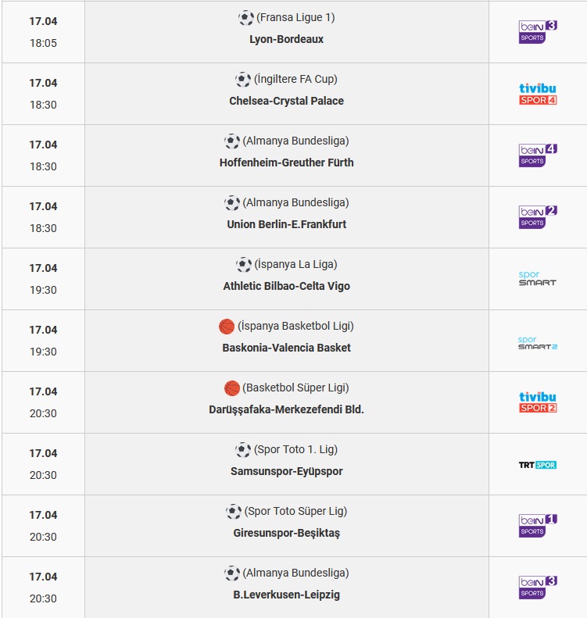Click the beIN Sports 4 logo beside Hoffenheim
Image resolution: width=587 pixels, height=618 pixels.
click(538, 155)
